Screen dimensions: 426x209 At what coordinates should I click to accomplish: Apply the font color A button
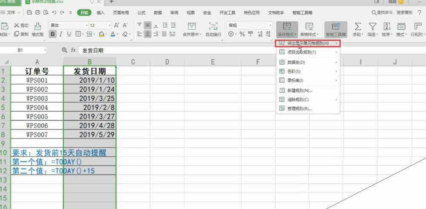113,34
